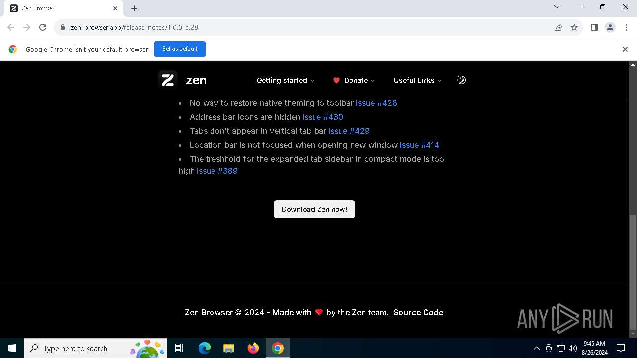637x358 pixels.
Task: Toggle dark mode moon icon
Action: pyautogui.click(x=461, y=80)
